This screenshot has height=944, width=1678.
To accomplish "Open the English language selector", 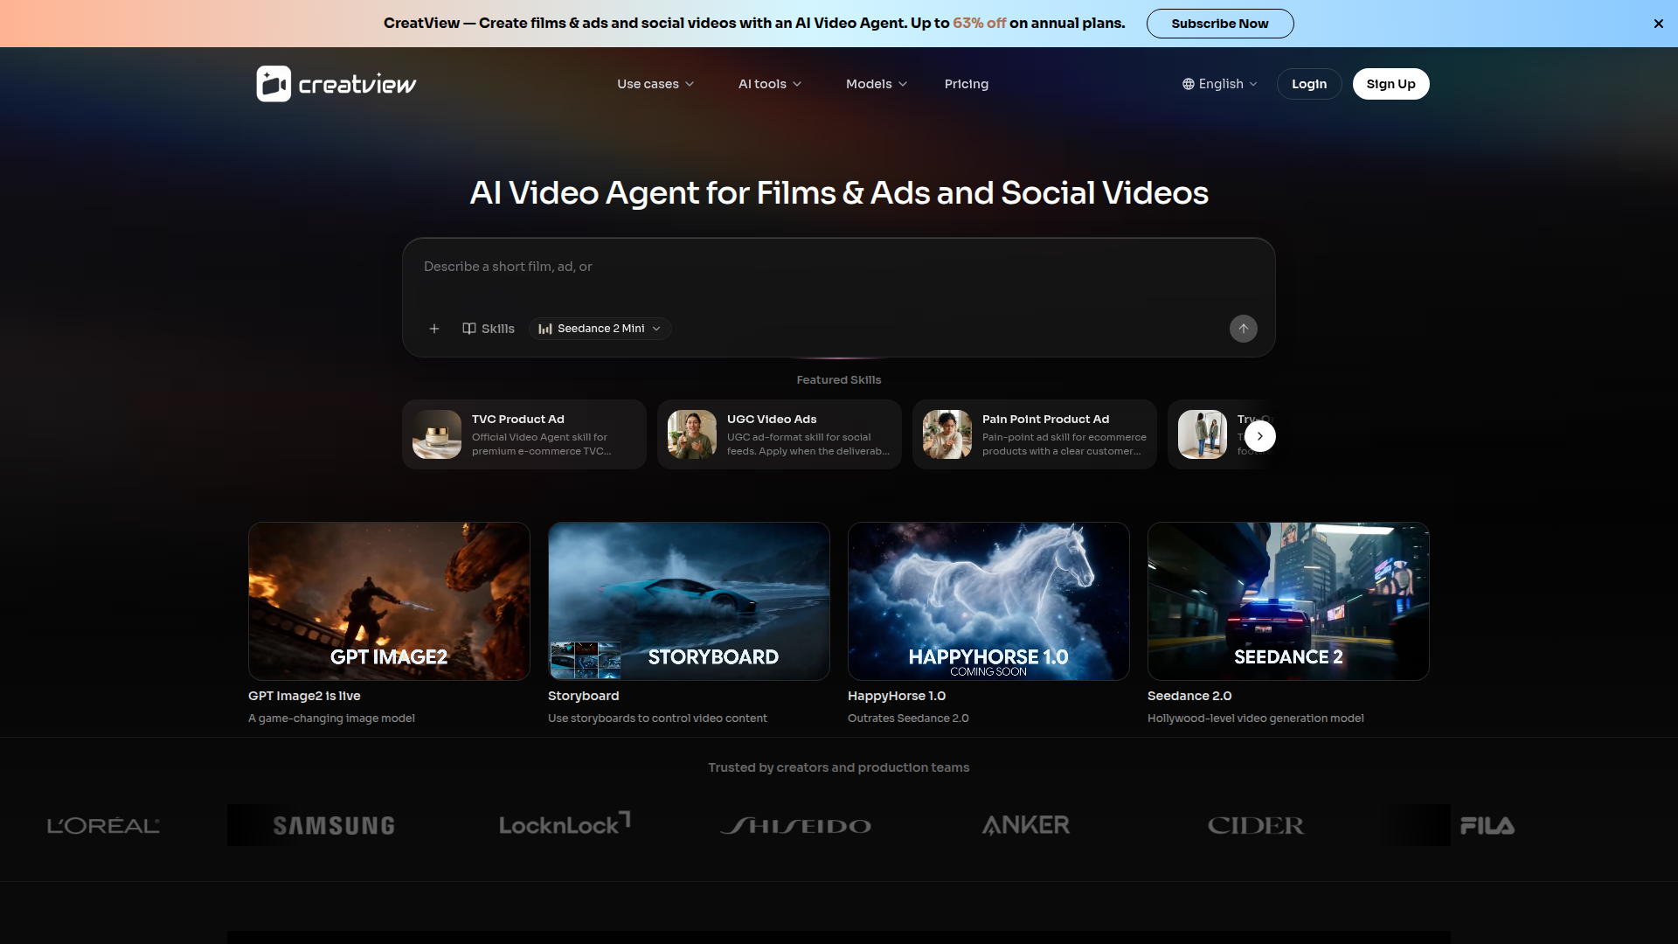I will 1220,84.
